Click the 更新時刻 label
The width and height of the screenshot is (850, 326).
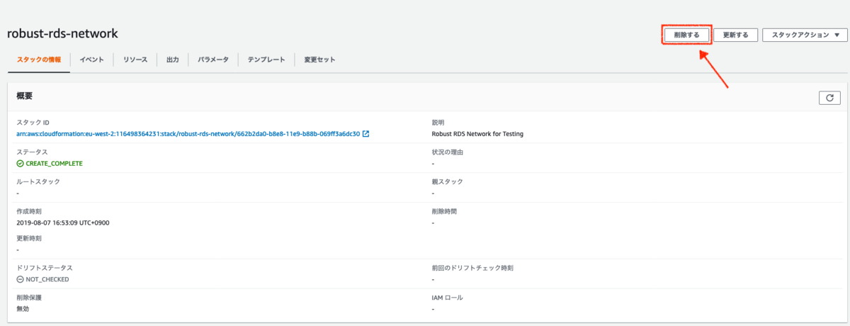[x=29, y=238]
